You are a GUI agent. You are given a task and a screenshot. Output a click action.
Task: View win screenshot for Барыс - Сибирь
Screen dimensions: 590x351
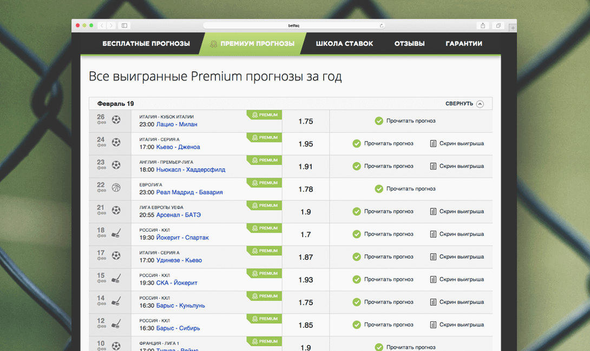[457, 325]
